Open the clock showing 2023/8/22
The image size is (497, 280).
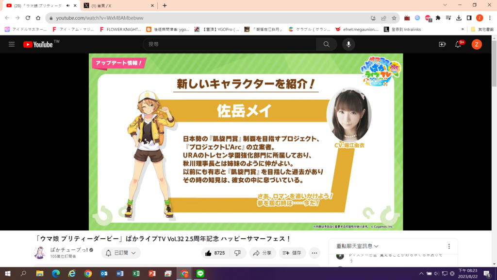click(x=467, y=273)
